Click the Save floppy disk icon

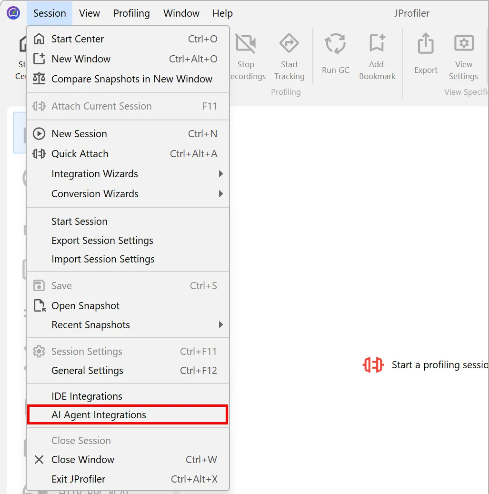pos(39,285)
